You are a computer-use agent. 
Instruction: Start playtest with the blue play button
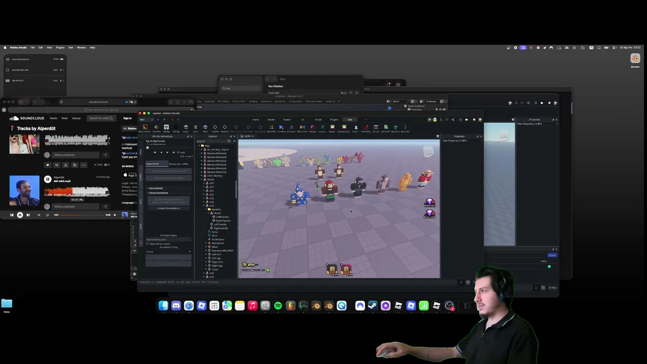[157, 119]
